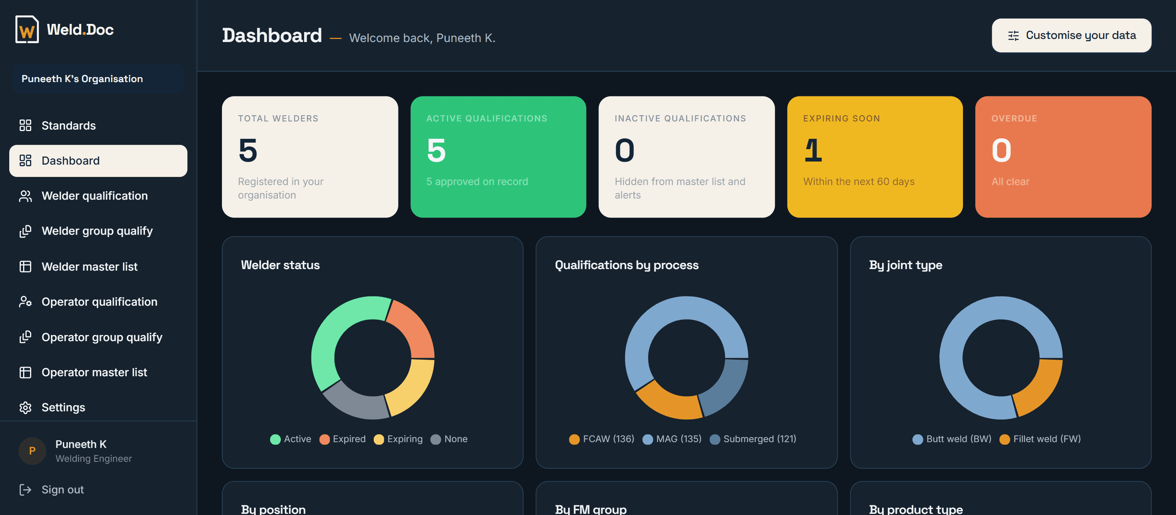The width and height of the screenshot is (1176, 515).
Task: Click '5 approved on record' text
Action: 477,182
